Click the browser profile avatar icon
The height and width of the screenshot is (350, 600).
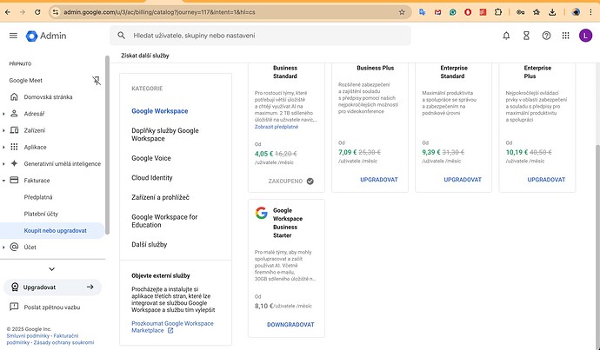576,12
